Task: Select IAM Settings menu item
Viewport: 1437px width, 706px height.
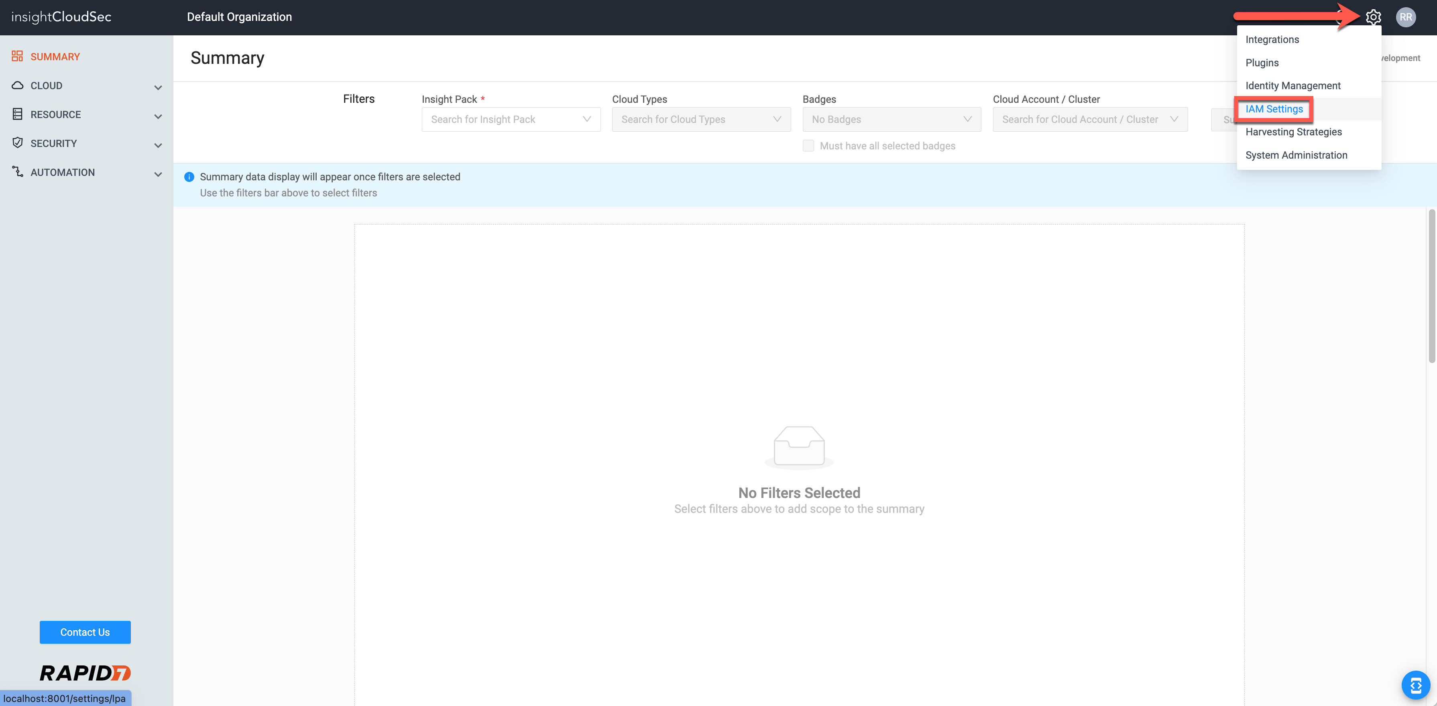Action: tap(1274, 109)
